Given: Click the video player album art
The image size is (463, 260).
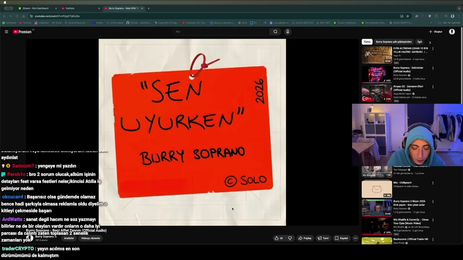Looking at the screenshot, I should point(192,132).
